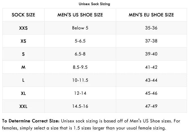Select the SOCK SIZE column header
The height and width of the screenshot is (132, 189).
(x=23, y=15)
